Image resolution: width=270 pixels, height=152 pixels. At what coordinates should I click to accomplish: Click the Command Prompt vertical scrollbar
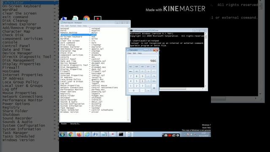tap(205, 60)
